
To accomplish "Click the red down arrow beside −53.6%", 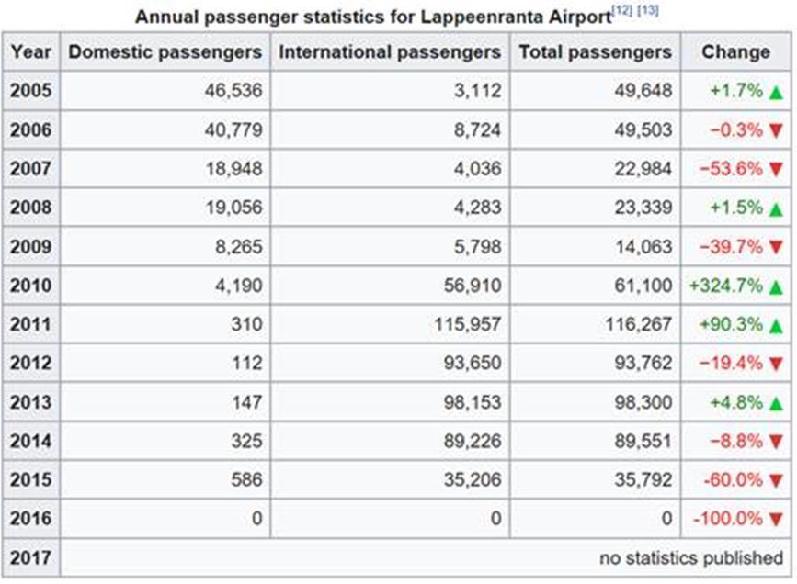I will (x=776, y=170).
